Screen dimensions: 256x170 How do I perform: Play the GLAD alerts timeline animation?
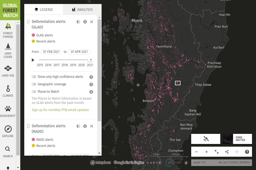(33, 60)
